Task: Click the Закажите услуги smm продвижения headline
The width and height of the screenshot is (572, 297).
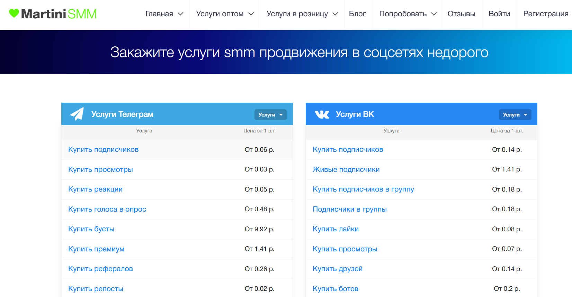Action: (x=299, y=52)
